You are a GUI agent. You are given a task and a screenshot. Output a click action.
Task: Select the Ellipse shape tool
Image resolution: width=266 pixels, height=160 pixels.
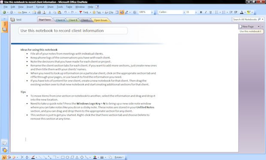[x=67, y=157]
